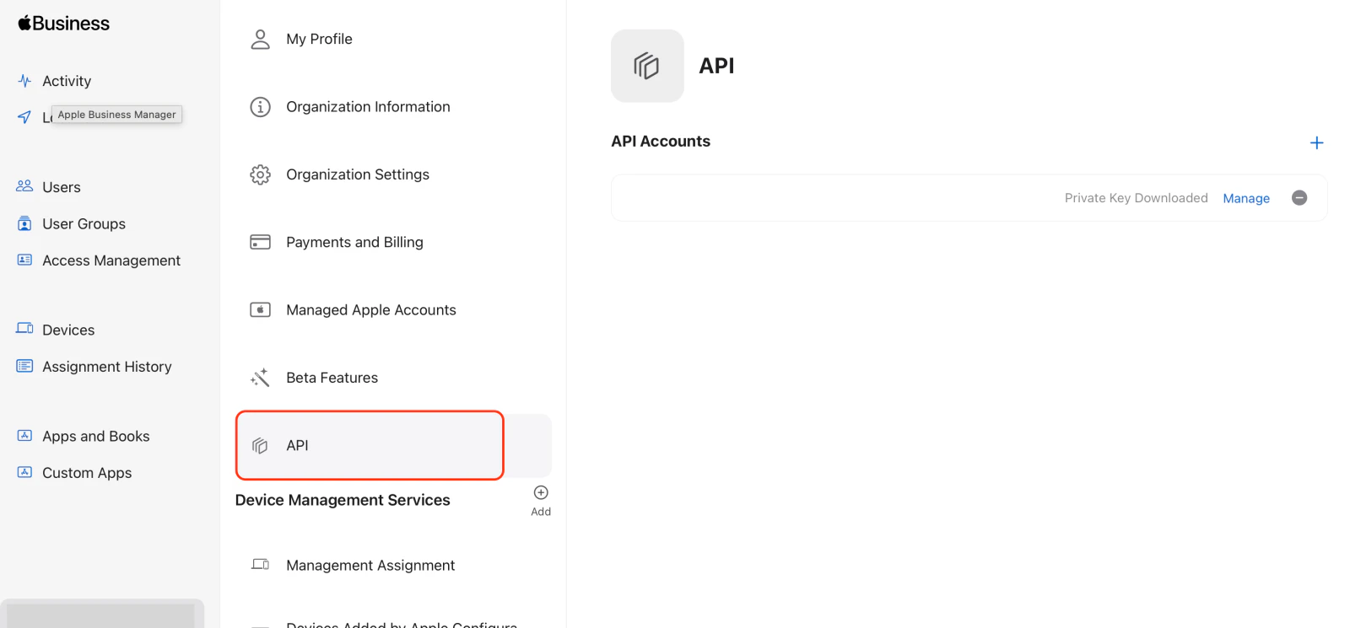Click the Private Key Downloaded status text
Screen dimensions: 1350x628
point(1136,198)
